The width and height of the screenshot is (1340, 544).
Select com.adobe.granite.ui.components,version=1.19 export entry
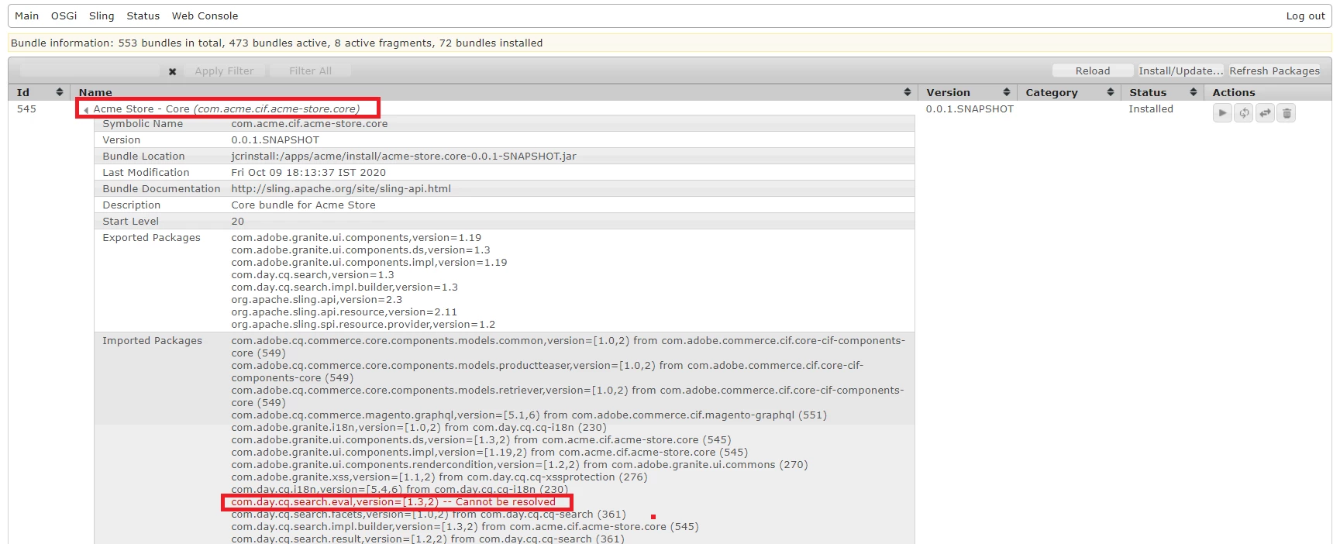pos(356,238)
